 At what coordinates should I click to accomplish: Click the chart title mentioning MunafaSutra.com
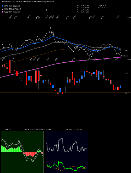[28, 2]
